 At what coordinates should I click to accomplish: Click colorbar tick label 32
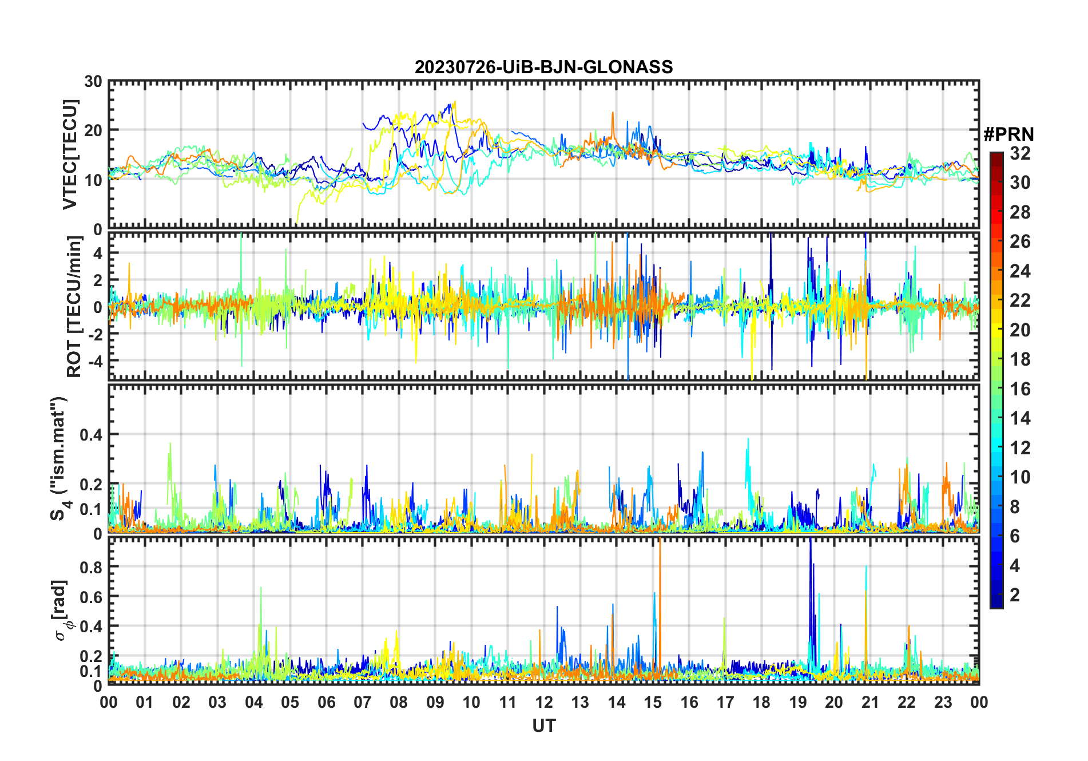[1020, 153]
